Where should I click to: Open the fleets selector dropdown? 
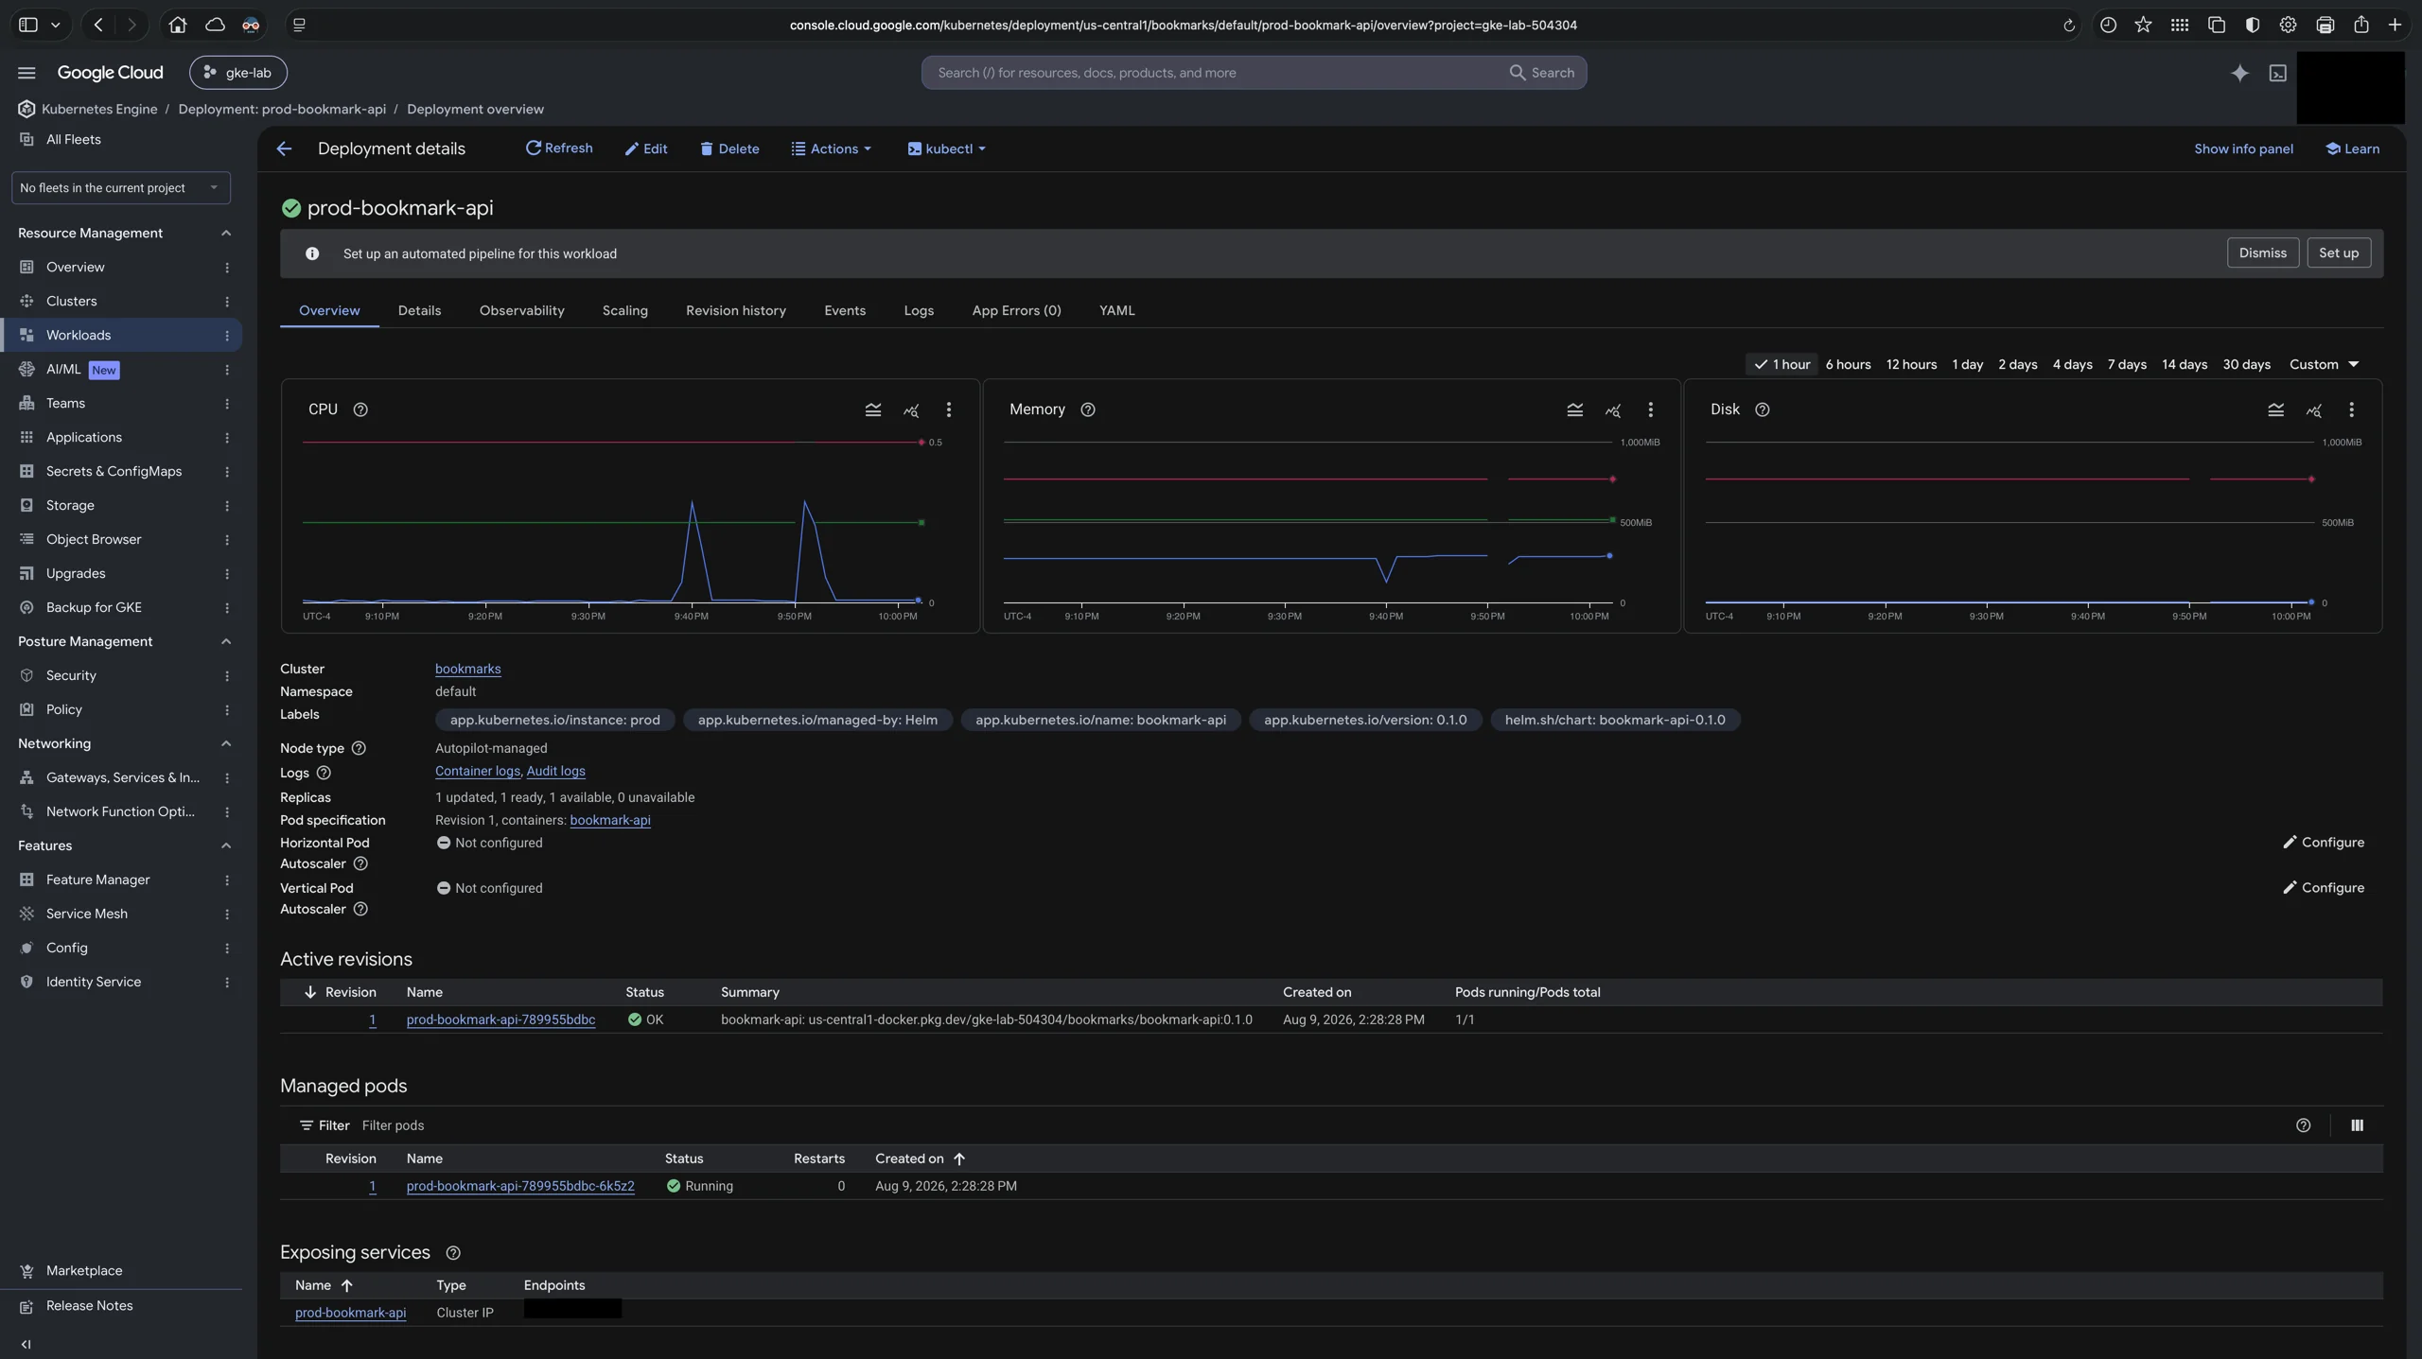point(120,188)
